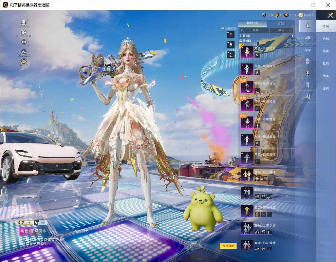Select second quick-swap outfit slot
Viewport: 336px width, 262px height.
[231, 45]
